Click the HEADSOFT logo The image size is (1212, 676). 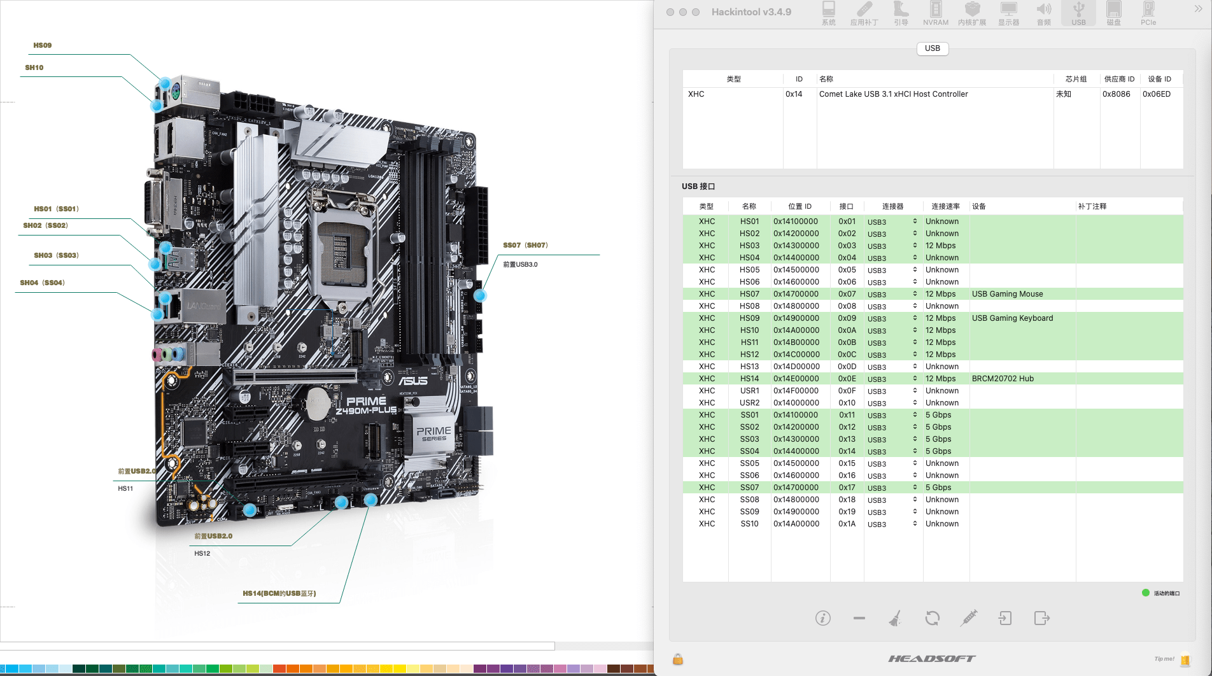(x=931, y=659)
